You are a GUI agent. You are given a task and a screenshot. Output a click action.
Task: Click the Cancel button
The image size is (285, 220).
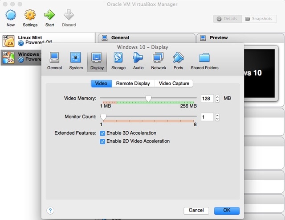[x=196, y=211]
